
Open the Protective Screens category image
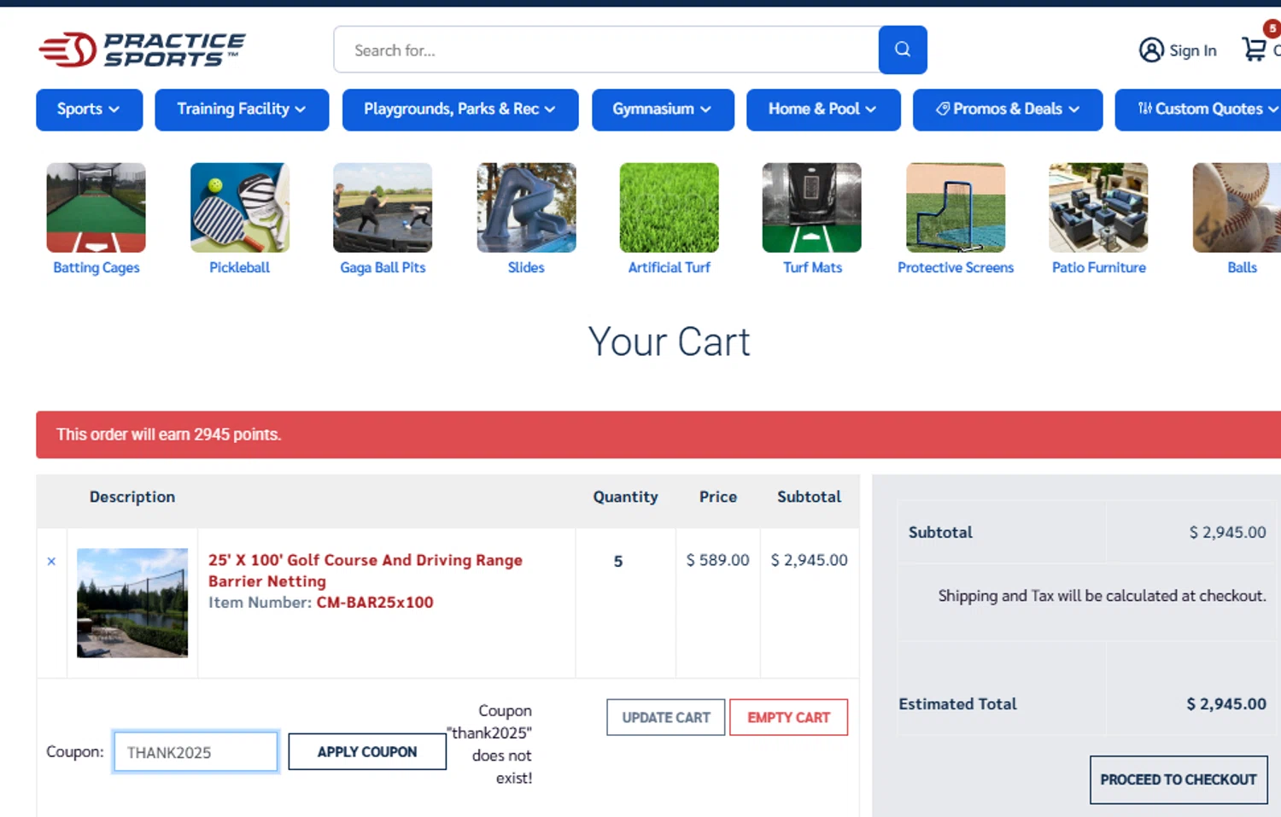coord(956,207)
